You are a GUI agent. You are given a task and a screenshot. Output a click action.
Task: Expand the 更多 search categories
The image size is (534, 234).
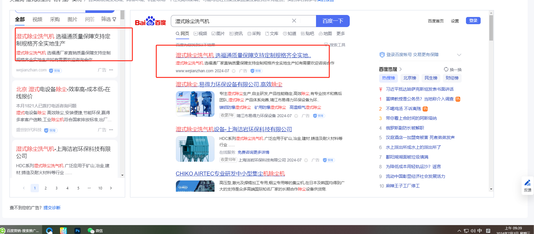coord(341,34)
